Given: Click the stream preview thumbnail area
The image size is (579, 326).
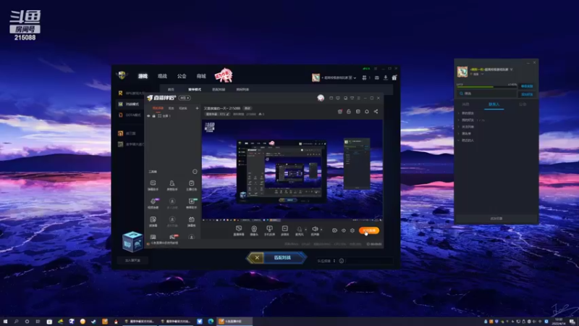Looking at the screenshot, I should pos(292,170).
